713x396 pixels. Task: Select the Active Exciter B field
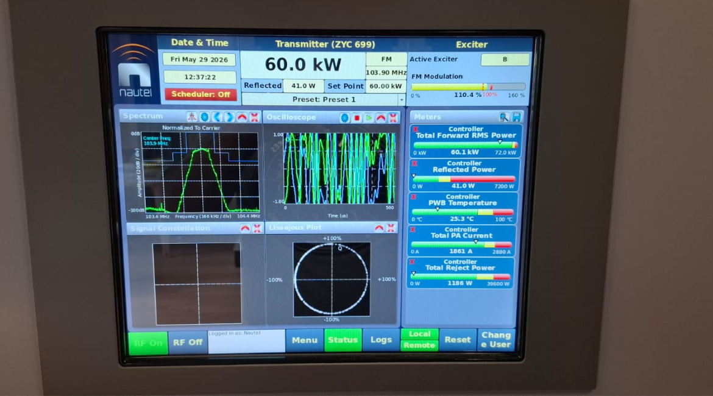(x=505, y=60)
